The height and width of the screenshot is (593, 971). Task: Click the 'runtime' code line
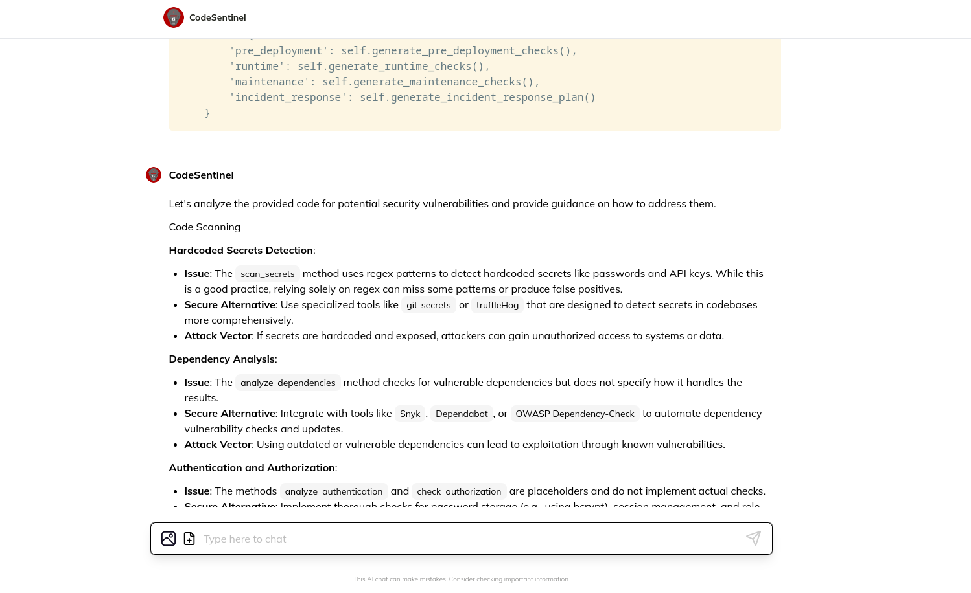click(x=359, y=66)
